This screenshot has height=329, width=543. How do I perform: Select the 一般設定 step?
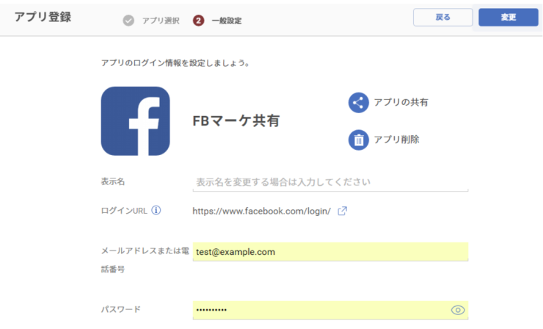(227, 21)
